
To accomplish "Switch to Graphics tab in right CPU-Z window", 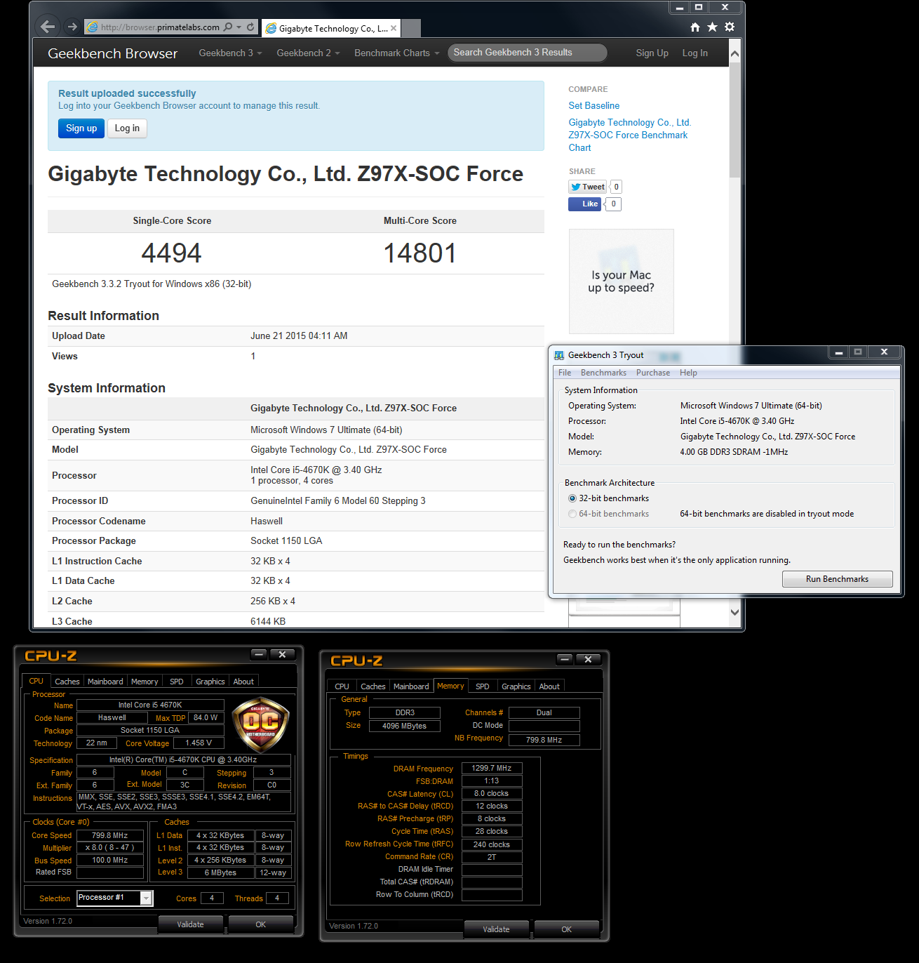I will tap(516, 686).
